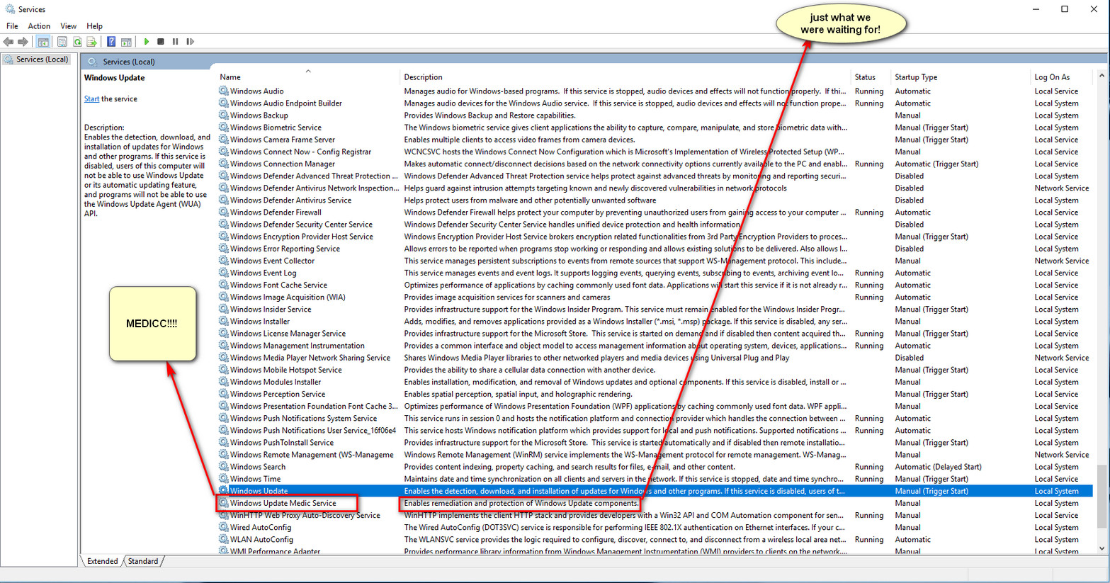
Task: Select Windows Defender Antivirus Service row
Action: 655,200
